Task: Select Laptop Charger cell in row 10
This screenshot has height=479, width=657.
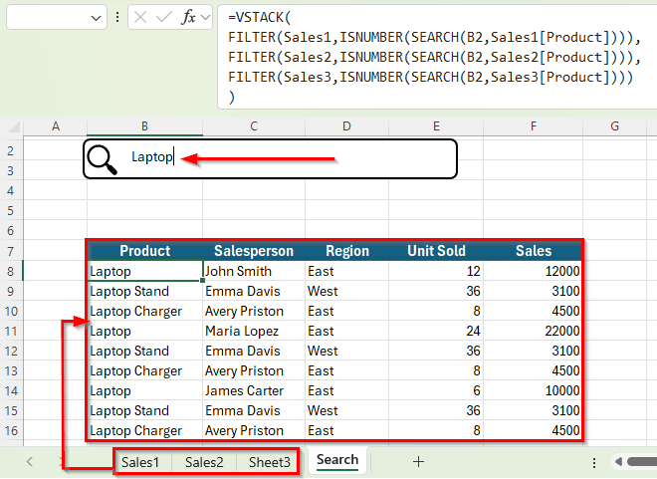Action: pos(145,311)
